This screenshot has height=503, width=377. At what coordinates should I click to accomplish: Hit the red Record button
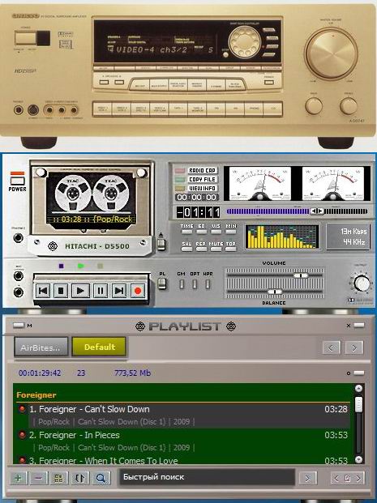point(138,291)
